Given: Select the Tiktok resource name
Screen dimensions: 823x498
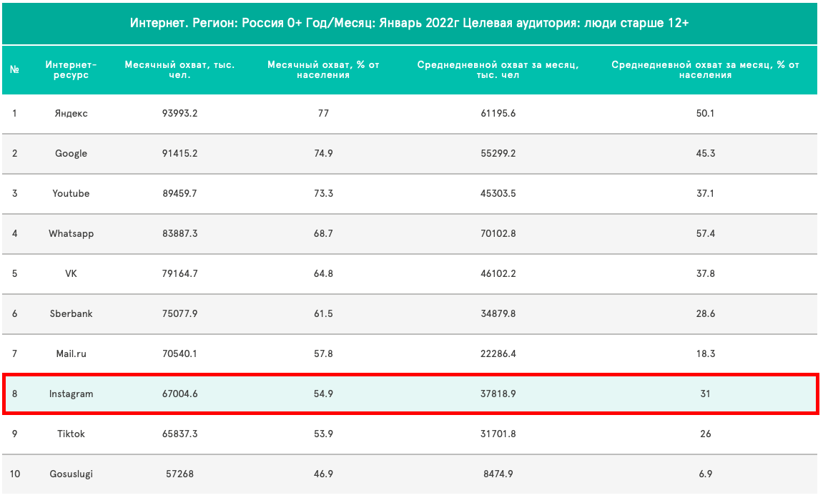Looking at the screenshot, I should point(71,434).
